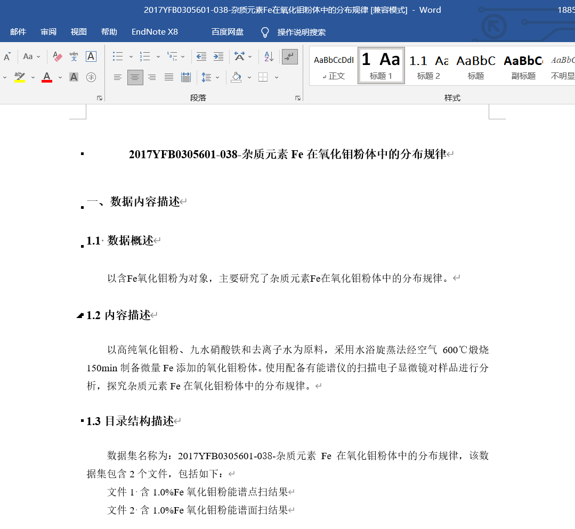The image size is (575, 529).
Task: Open the Paragraph dialog launcher
Action: point(298,98)
